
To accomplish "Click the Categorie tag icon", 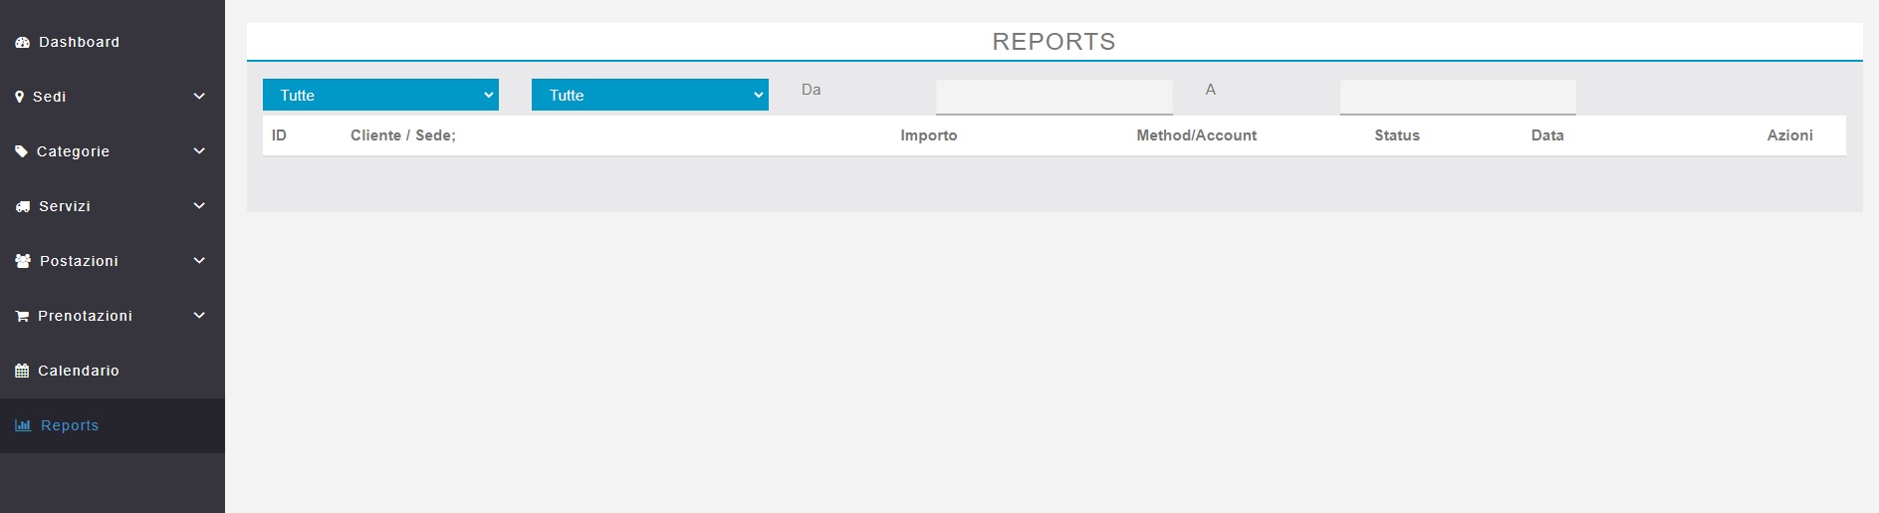I will [22, 151].
